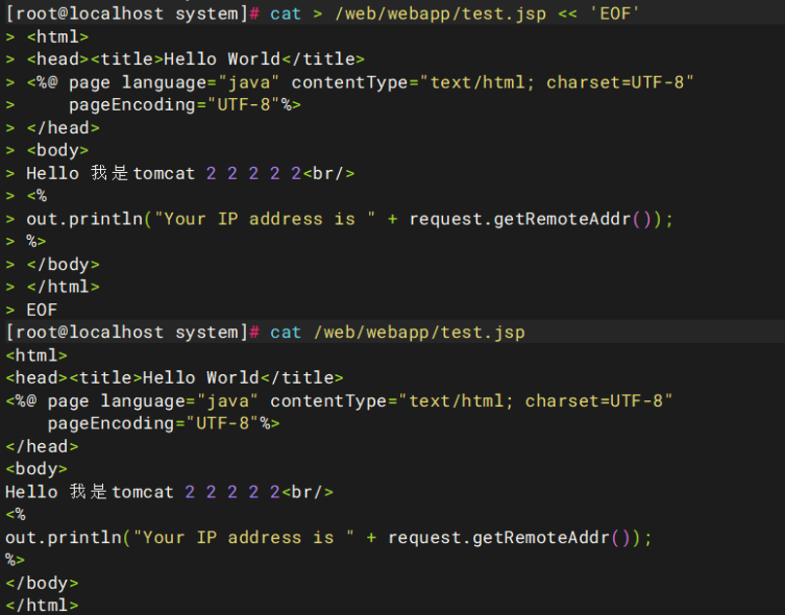Image resolution: width=785 pixels, height=615 pixels.
Task: Click the lone 'EOF' terminator line
Action: pyautogui.click(x=42, y=310)
